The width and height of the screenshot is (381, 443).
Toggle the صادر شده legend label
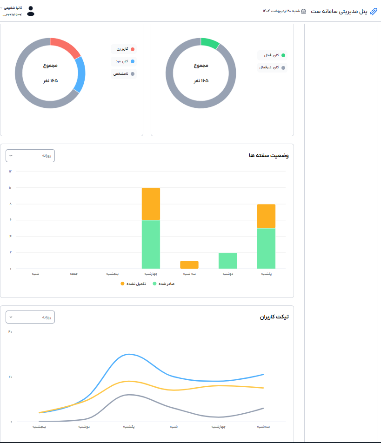pos(166,284)
